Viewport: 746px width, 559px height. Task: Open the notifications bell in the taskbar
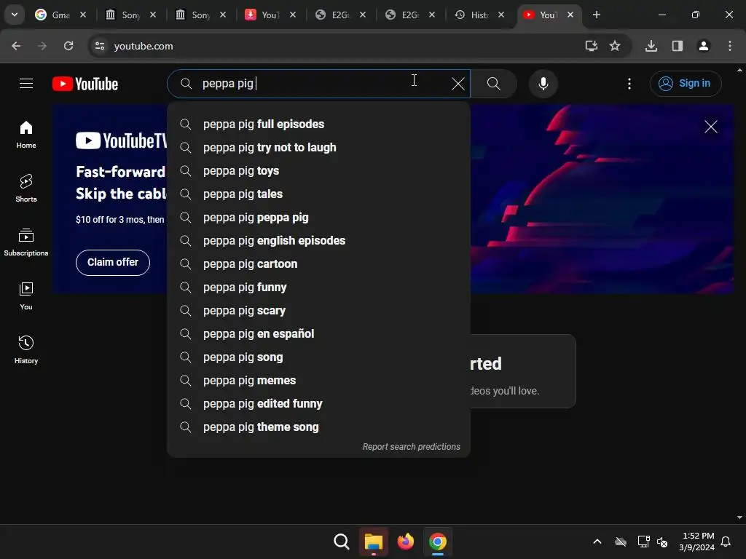(x=726, y=542)
